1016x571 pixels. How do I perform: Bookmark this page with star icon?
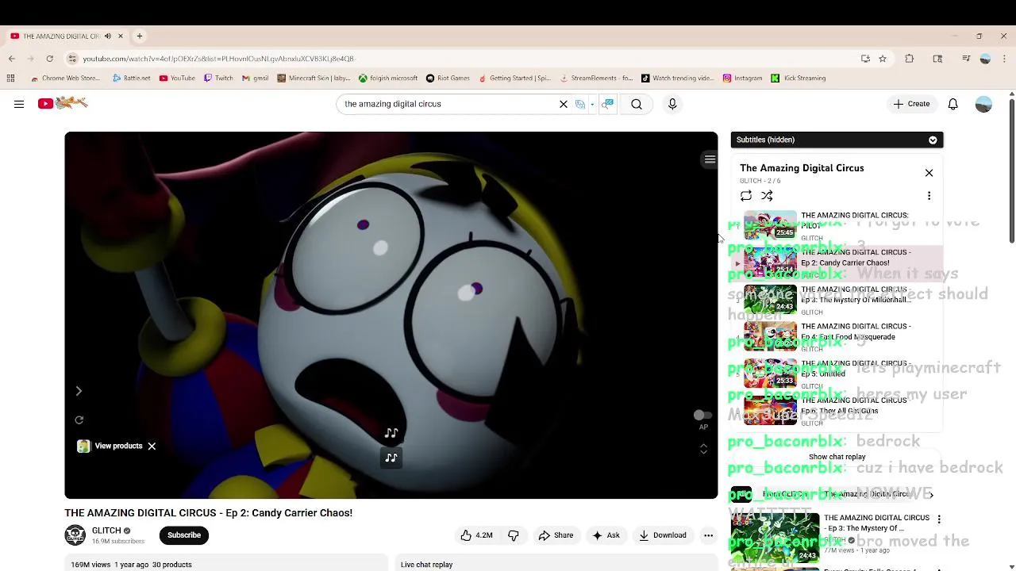883,59
